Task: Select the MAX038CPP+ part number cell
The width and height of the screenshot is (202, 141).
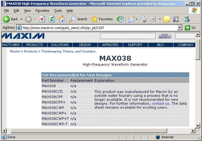Action: (56, 102)
